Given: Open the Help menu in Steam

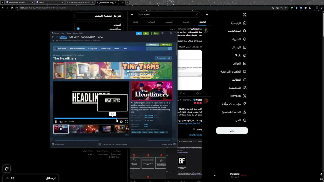Looking at the screenshot, I should 81,33.
